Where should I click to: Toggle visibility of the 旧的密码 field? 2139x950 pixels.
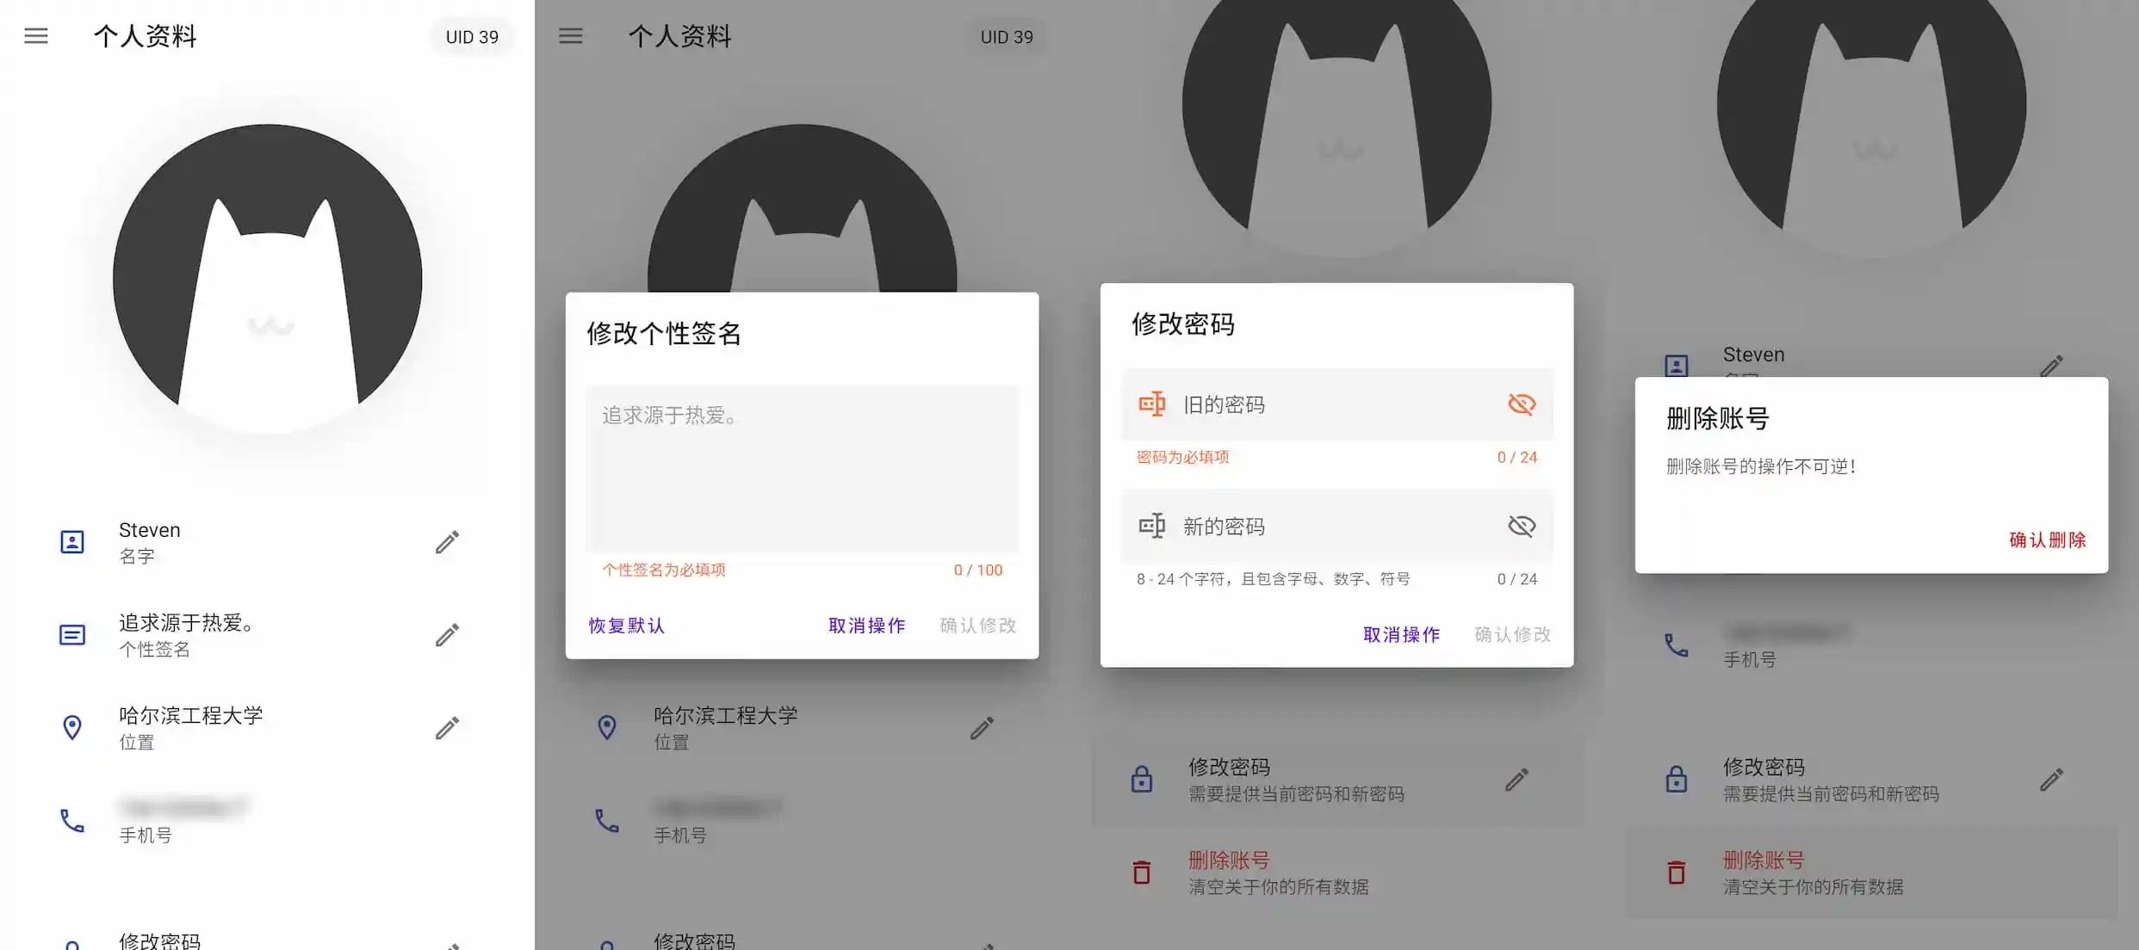point(1522,404)
